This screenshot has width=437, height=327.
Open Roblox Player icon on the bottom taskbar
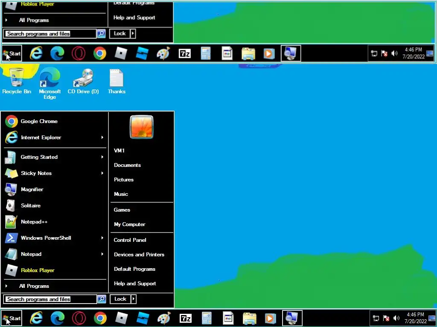point(121,318)
